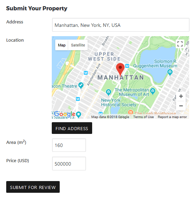The height and width of the screenshot is (200, 195).
Task: Select the Metropolitan Museum of Art marker
Action: [153, 91]
